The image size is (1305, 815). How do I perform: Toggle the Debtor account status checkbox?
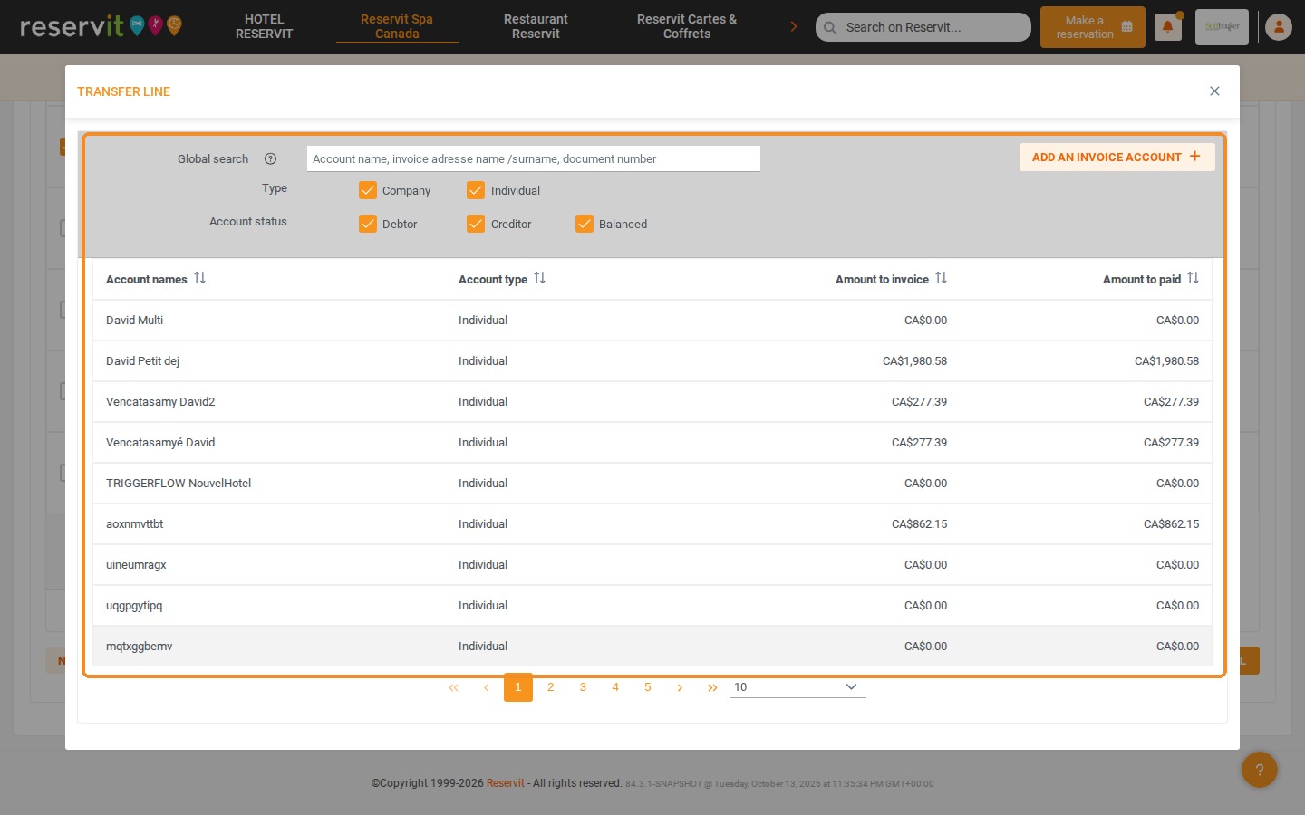tap(368, 224)
